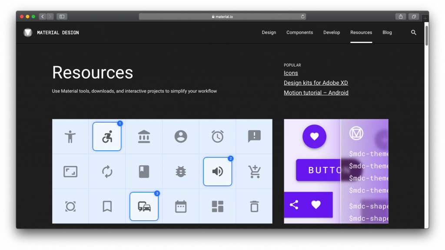Open the Develop nav menu

[x=332, y=32]
